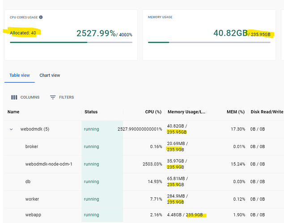The width and height of the screenshot is (284, 223).
Task: Select the Table view tab
Action: pos(20,75)
